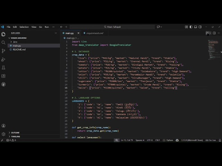222x166 pixels.
Task: Run Python file with play button
Action: [207, 33]
